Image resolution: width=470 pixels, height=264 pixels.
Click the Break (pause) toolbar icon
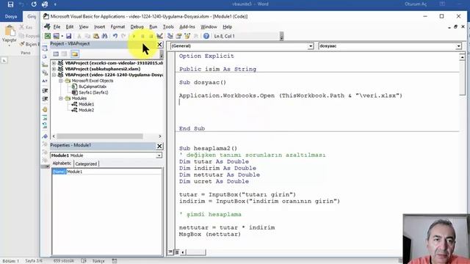(x=142, y=36)
